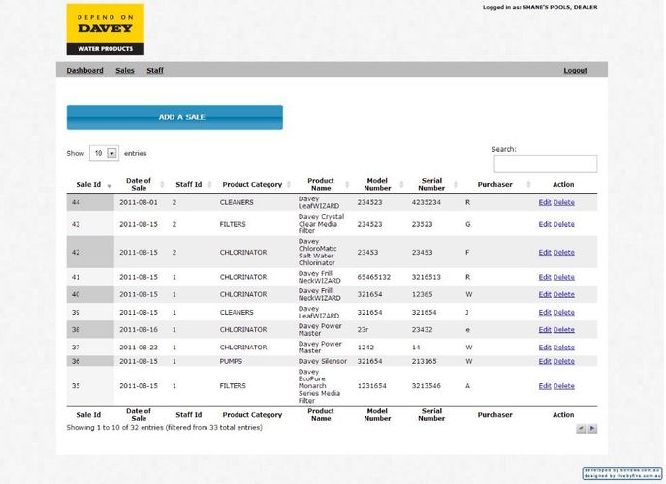The width and height of the screenshot is (666, 484).
Task: Delete sale 38 row
Action: pyautogui.click(x=563, y=330)
